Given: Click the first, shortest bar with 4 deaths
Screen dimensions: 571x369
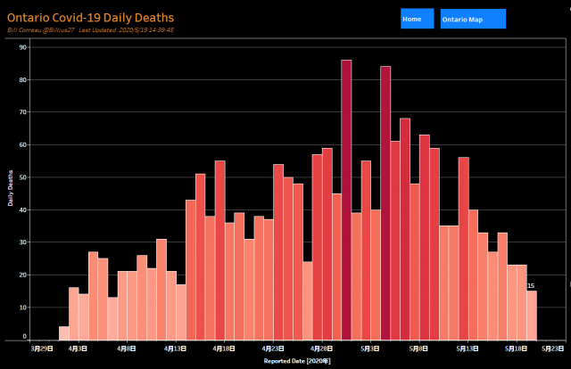Looking at the screenshot, I should coord(64,333).
